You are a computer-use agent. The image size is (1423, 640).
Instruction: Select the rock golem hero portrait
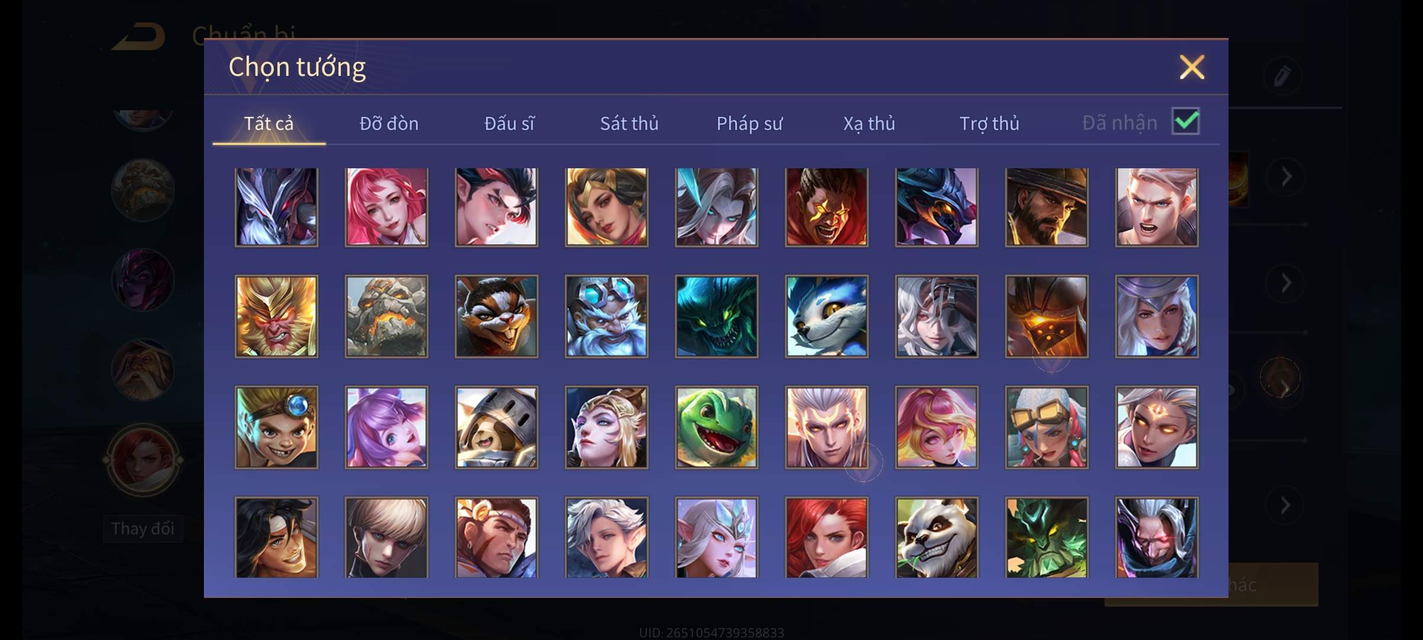pos(387,316)
